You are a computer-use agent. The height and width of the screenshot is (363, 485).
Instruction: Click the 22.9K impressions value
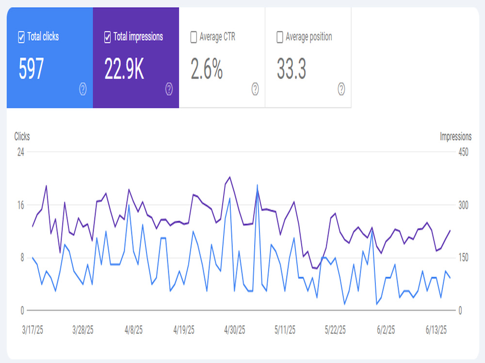coord(124,69)
